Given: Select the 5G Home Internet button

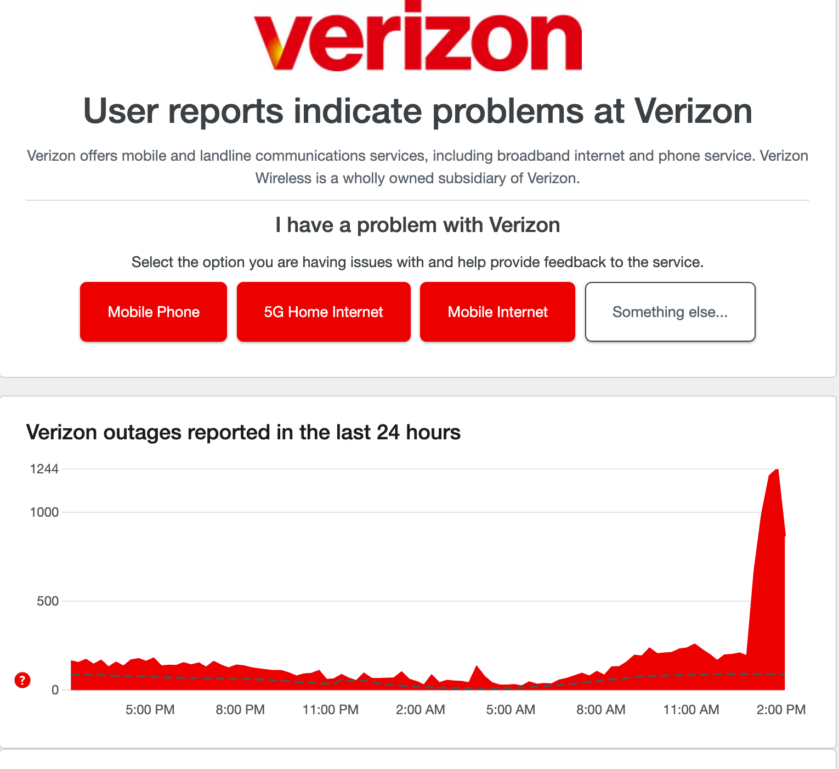Looking at the screenshot, I should (324, 312).
